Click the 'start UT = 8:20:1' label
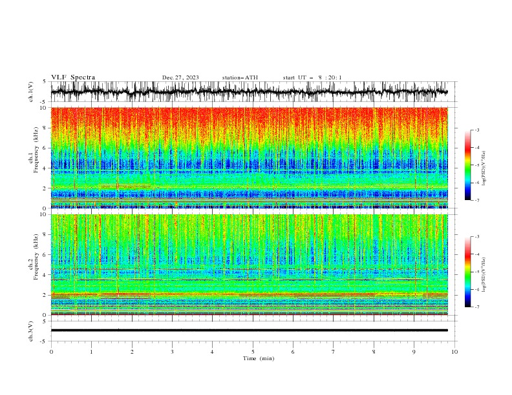The image size is (512, 395). tap(312, 77)
